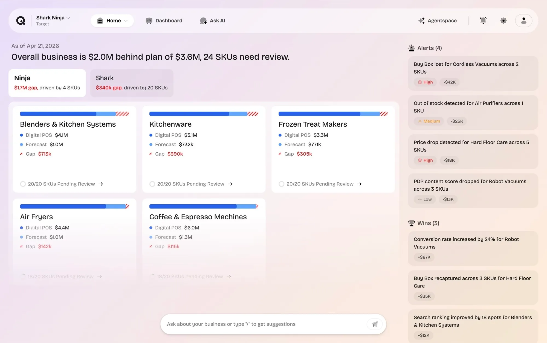Click the Wins trophy icon
547x343 pixels.
coord(411,223)
